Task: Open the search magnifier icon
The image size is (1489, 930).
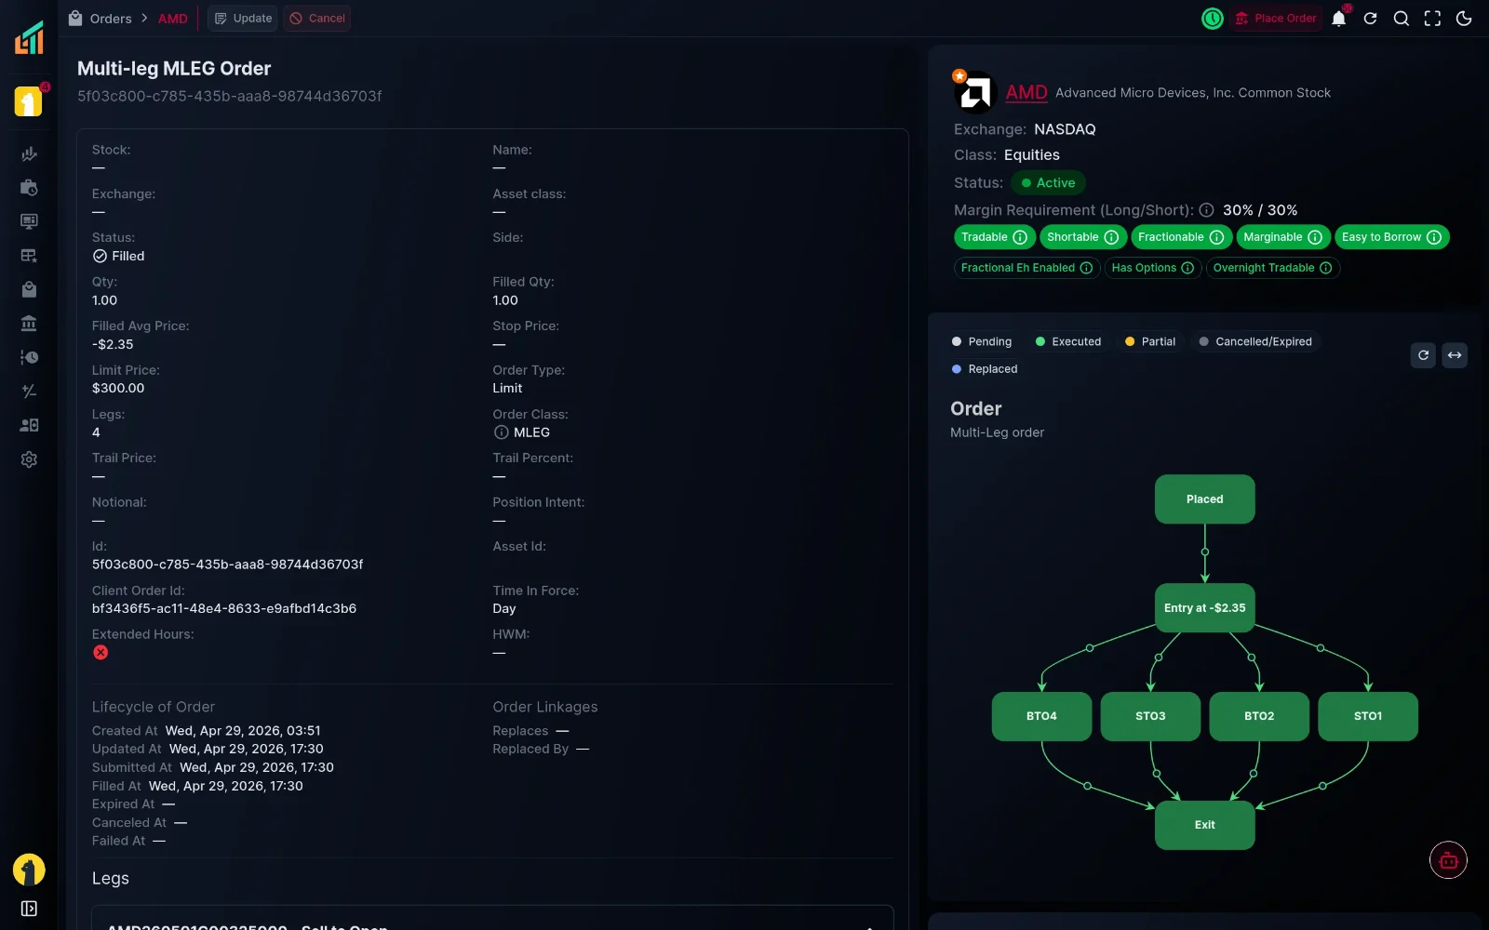Action: (x=1401, y=19)
